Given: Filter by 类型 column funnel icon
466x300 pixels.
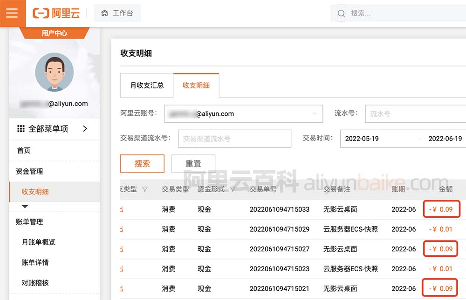Looking at the screenshot, I should click(x=145, y=189).
